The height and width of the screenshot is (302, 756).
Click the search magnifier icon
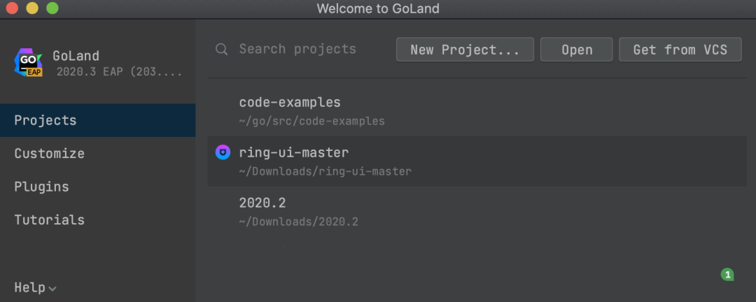coord(222,50)
